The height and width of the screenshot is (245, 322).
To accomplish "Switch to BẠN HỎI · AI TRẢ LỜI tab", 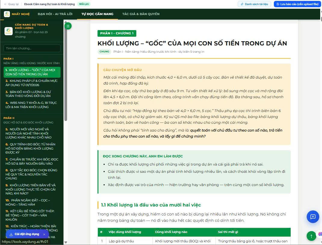I will pos(55,14).
